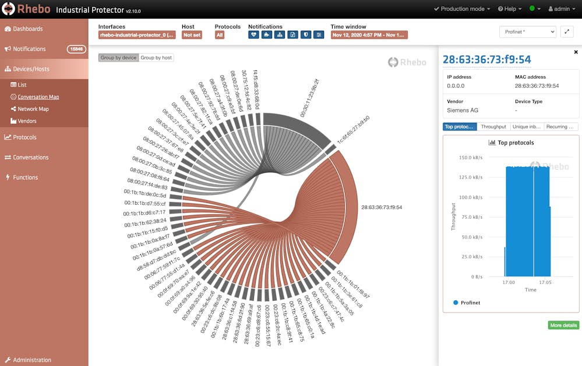The image size is (582, 366).
Task: Toggle the document notification filter icon
Action: pos(293,35)
